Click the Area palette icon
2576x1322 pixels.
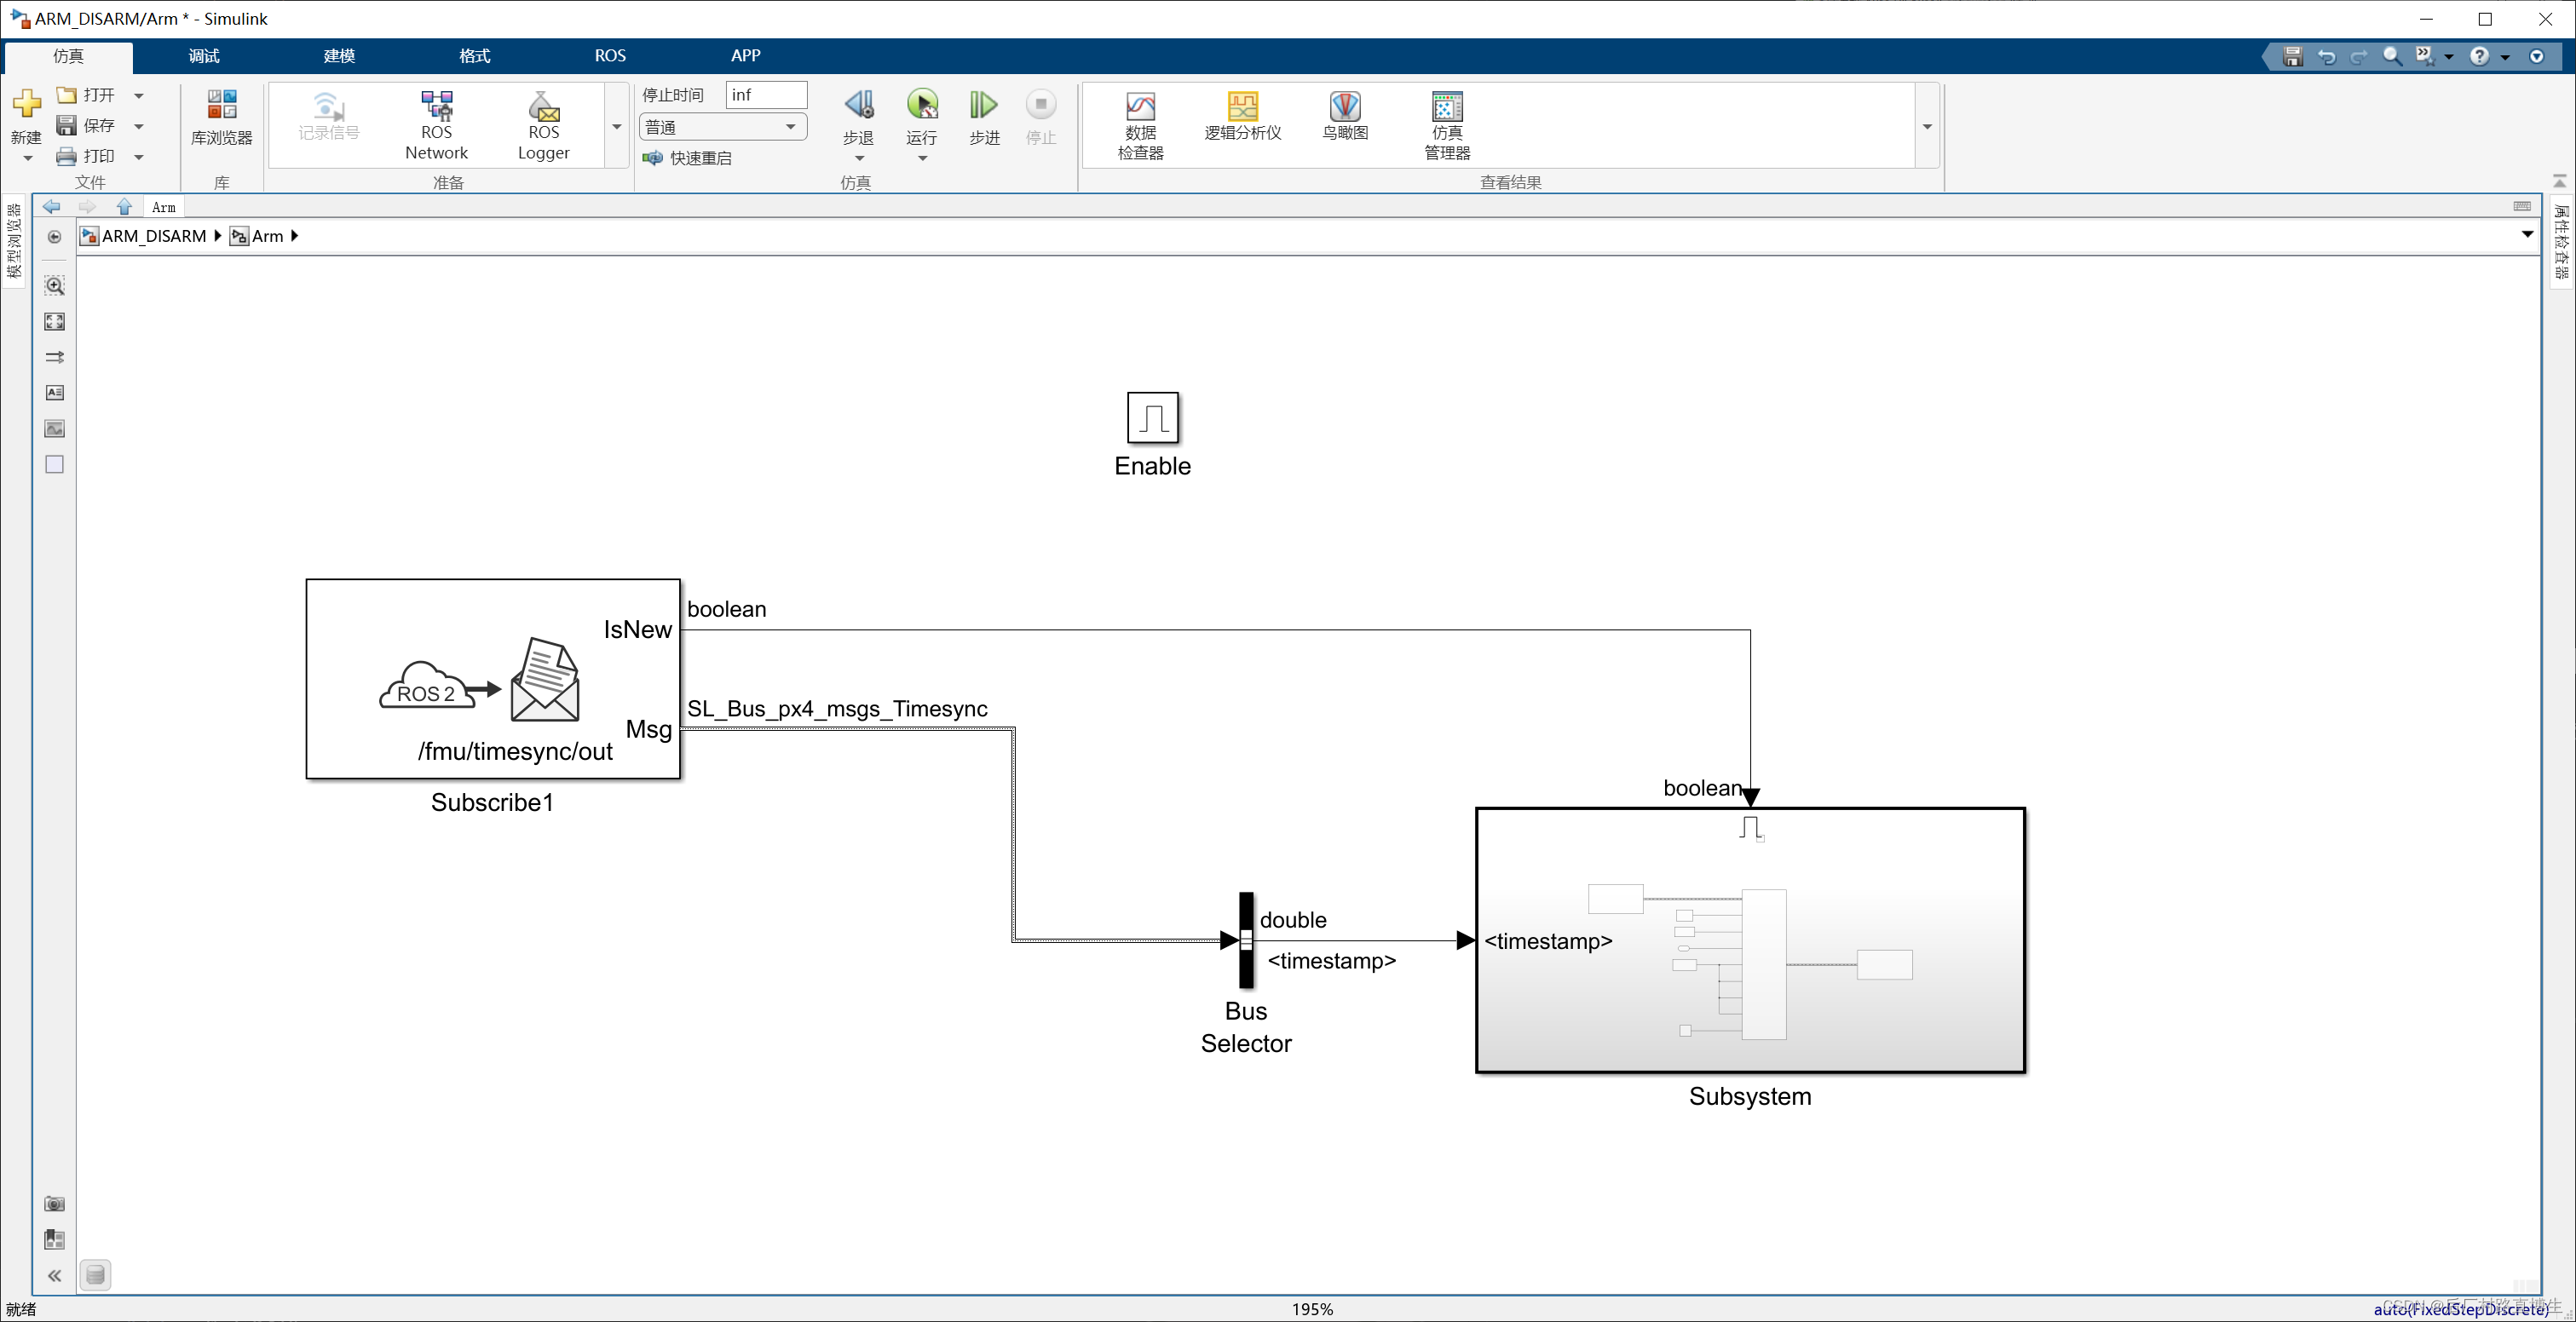(x=55, y=464)
